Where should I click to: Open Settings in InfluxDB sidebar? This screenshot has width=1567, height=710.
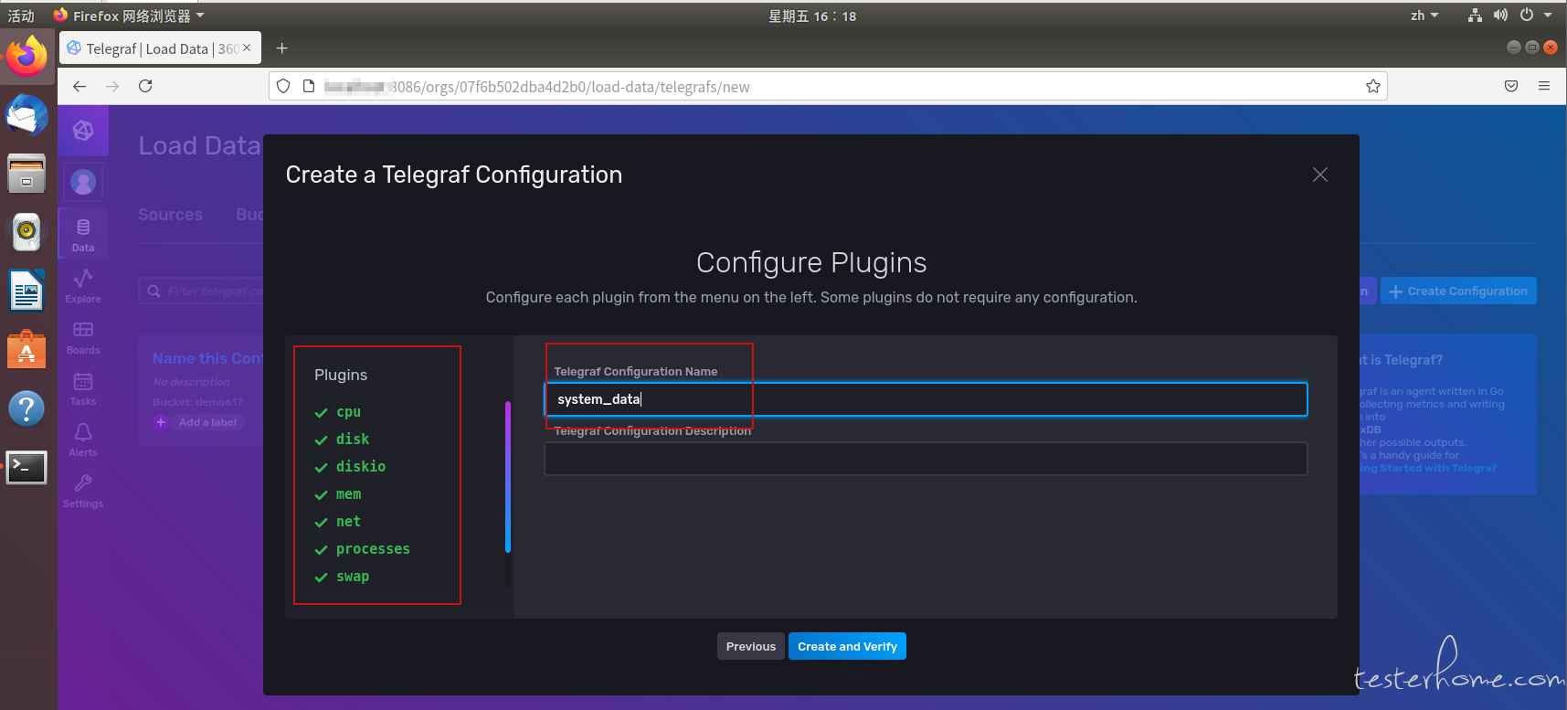tap(83, 490)
